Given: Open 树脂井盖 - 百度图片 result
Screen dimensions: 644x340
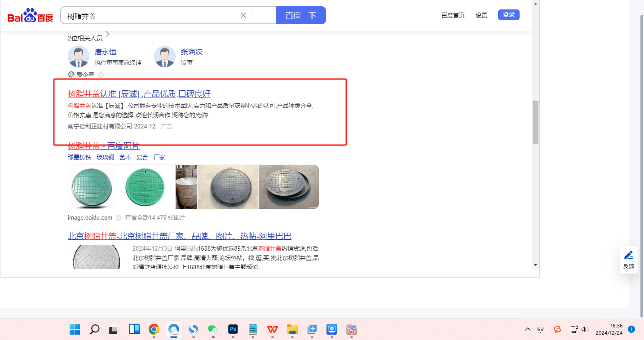Looking at the screenshot, I should tap(104, 146).
